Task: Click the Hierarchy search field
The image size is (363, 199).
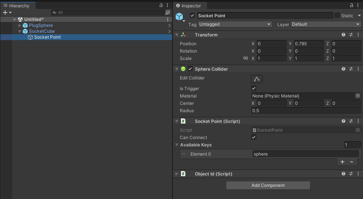Action: 108,13
